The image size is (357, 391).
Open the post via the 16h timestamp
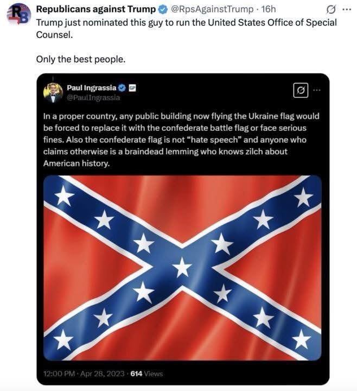pos(269,9)
